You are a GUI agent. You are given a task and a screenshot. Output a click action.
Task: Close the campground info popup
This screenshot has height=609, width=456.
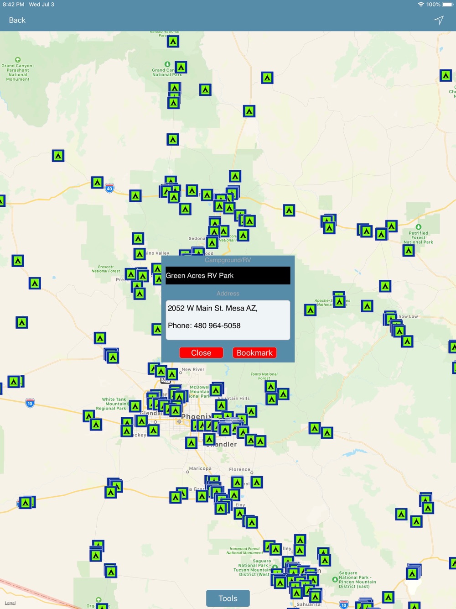click(x=201, y=353)
